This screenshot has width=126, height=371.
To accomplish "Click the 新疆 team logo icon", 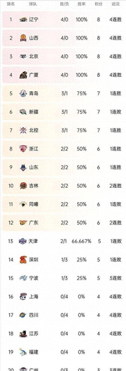I will tap(23, 112).
